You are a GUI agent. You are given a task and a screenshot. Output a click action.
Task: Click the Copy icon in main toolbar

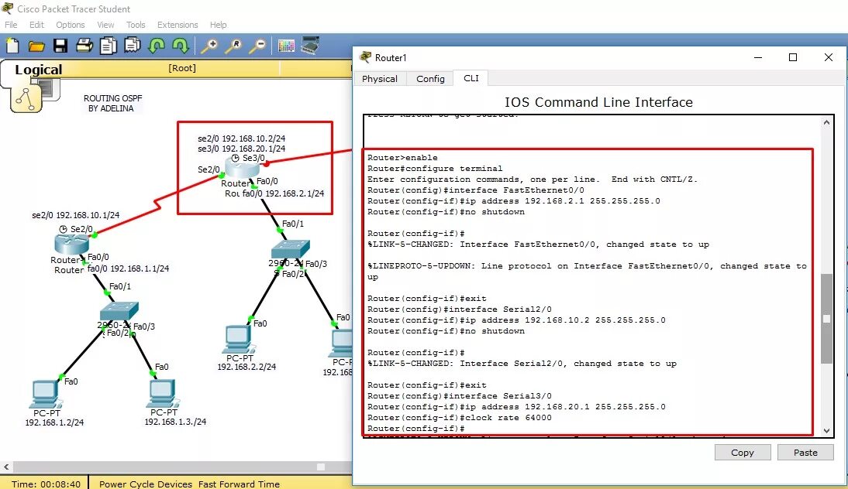[x=109, y=46]
